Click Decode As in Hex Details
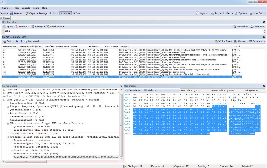Viewport: 267px width, 168px height. coord(132,90)
